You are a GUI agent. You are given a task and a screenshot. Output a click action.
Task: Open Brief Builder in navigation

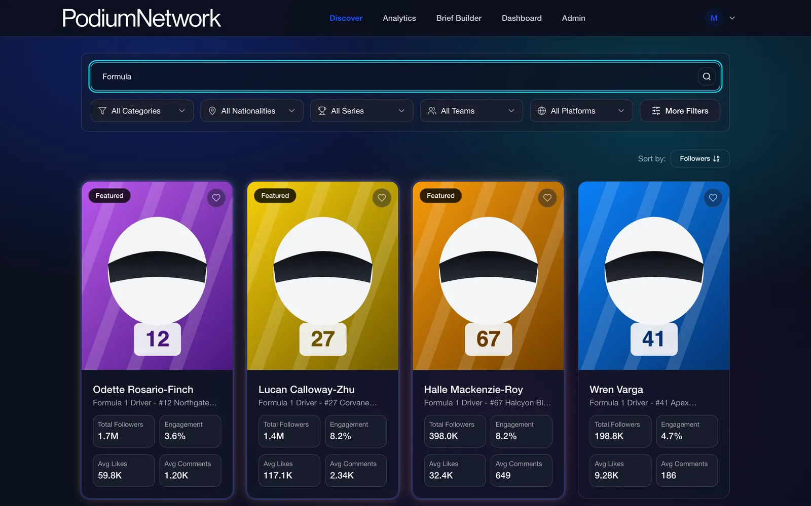459,18
